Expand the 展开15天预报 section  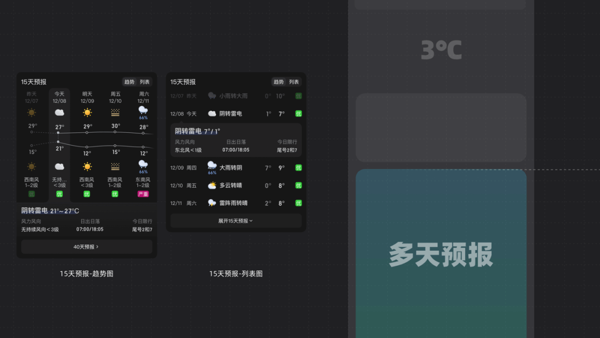[x=236, y=221]
